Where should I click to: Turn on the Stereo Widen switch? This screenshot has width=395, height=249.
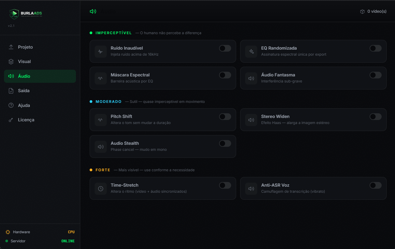375,117
